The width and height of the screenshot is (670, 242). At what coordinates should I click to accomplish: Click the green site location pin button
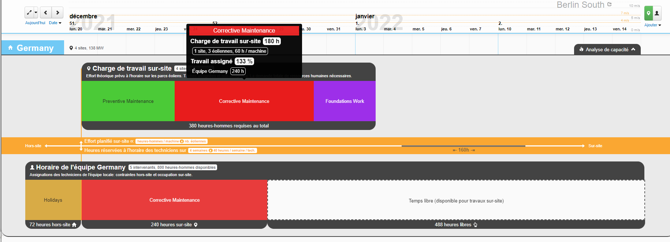pos(648,13)
